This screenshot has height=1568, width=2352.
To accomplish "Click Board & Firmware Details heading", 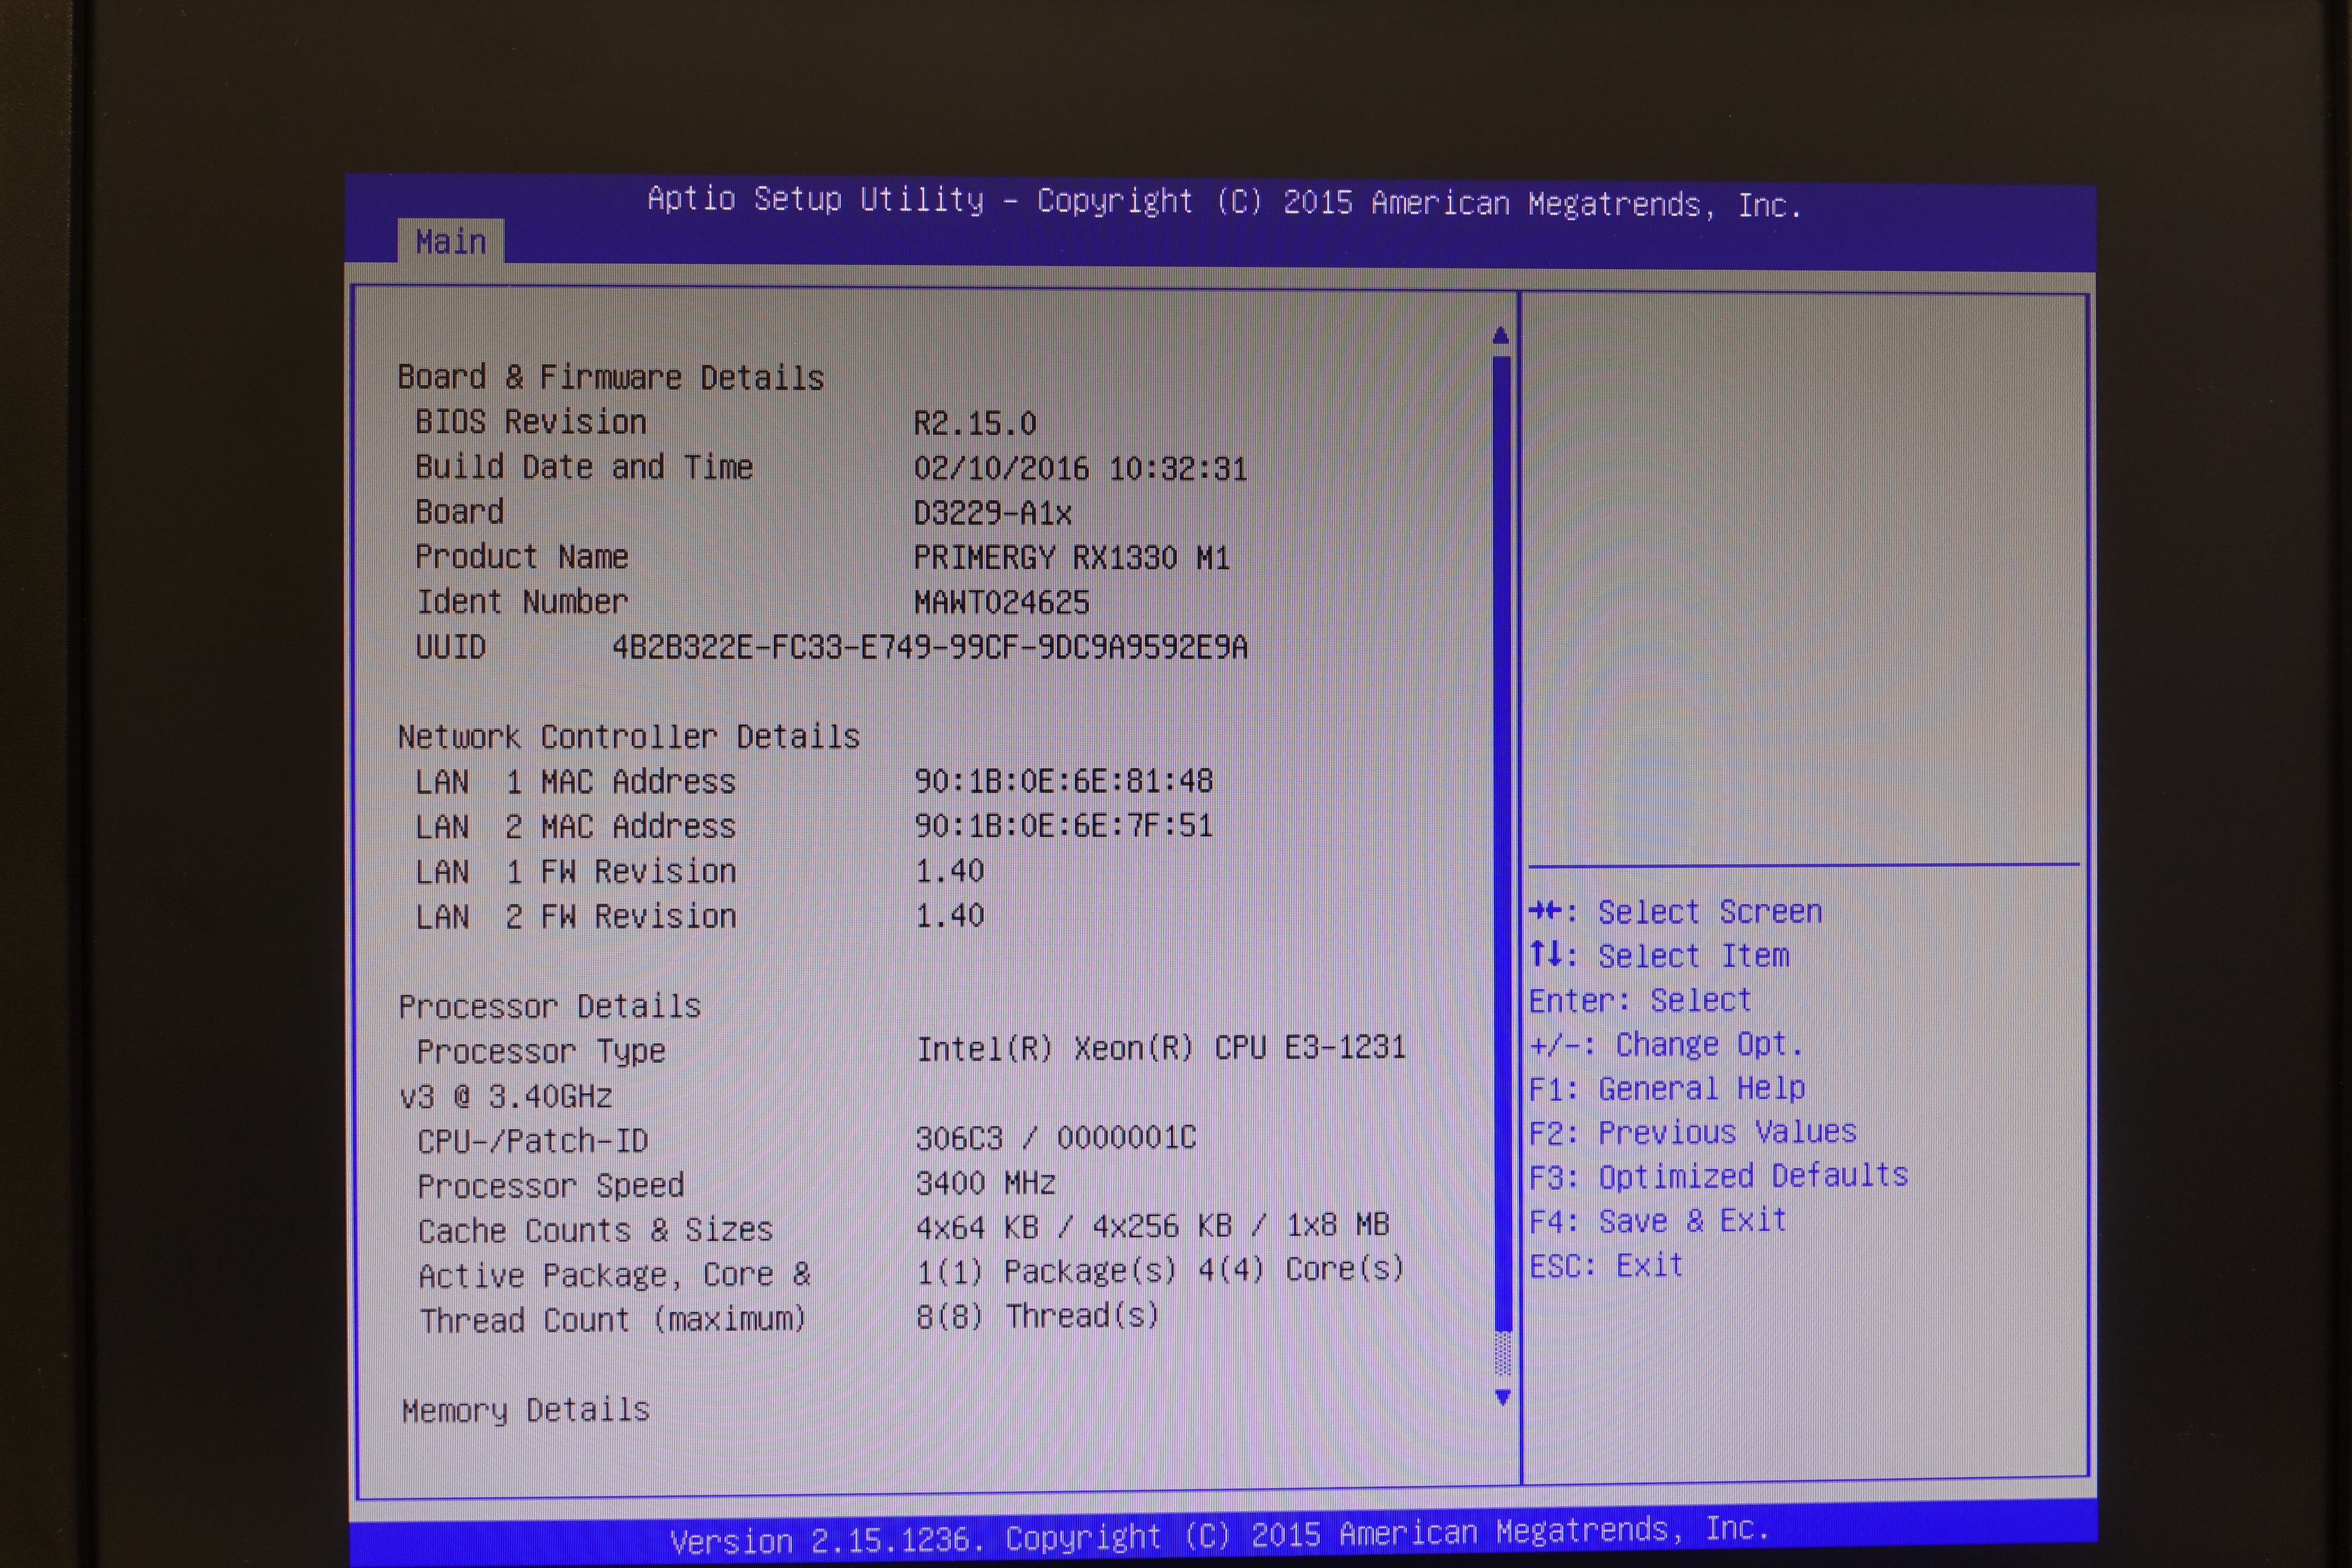I will point(611,378).
